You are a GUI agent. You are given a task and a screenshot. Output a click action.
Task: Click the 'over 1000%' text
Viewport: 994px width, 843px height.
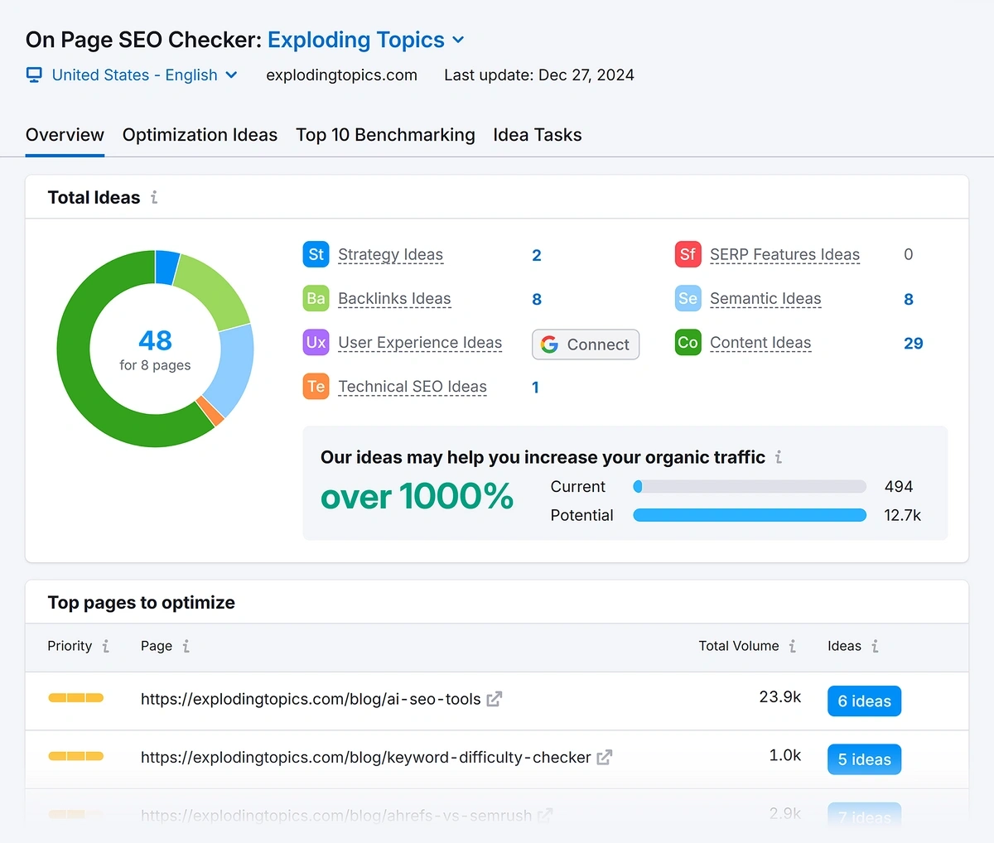click(417, 497)
